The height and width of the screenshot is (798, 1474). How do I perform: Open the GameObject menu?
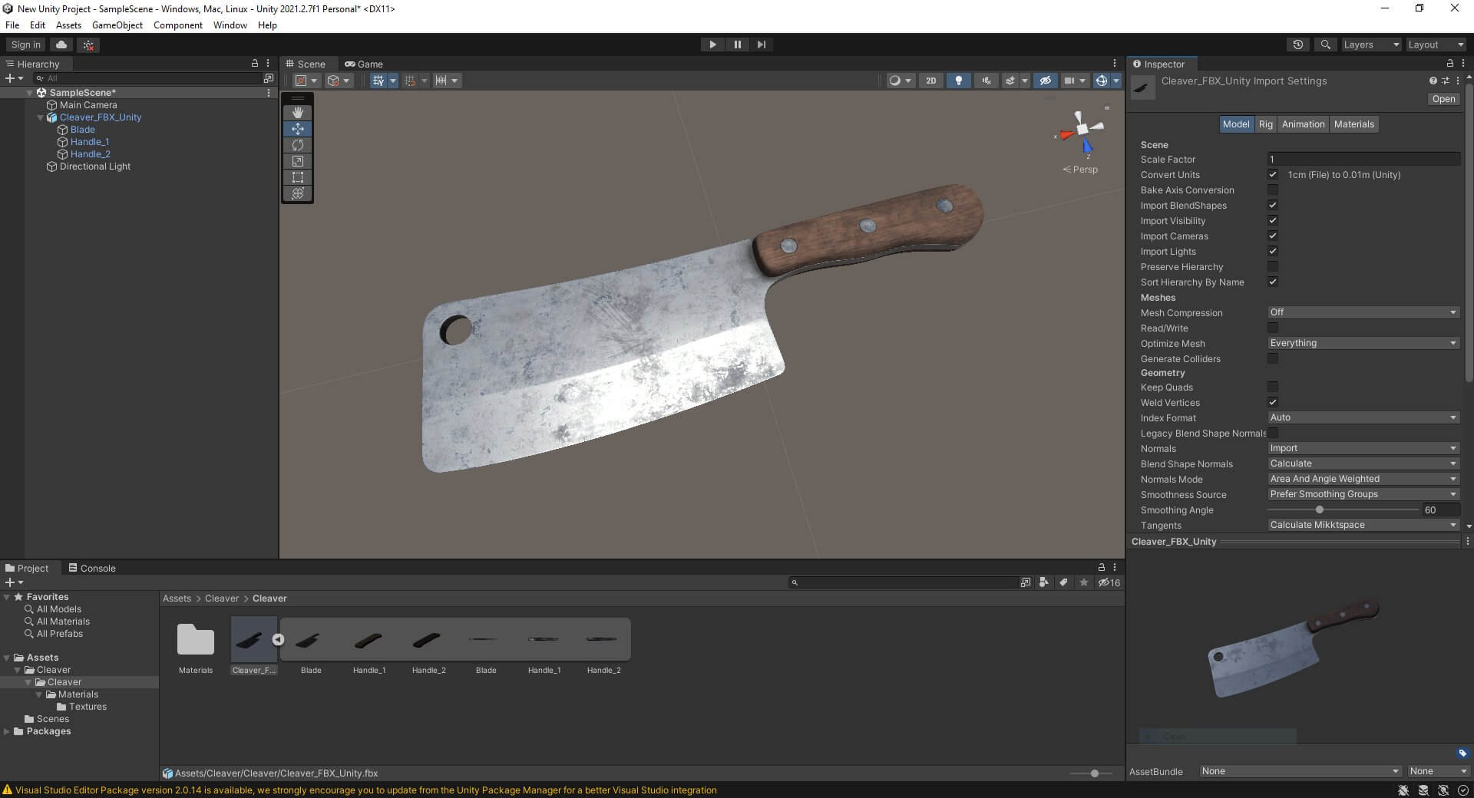tap(117, 25)
